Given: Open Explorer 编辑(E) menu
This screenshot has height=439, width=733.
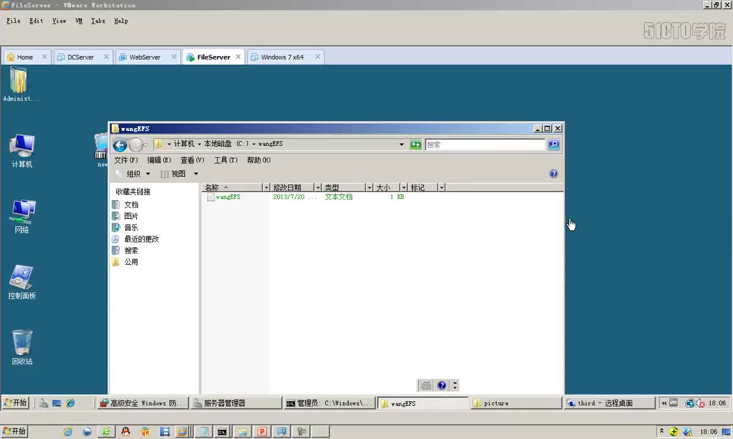Looking at the screenshot, I should (x=159, y=160).
